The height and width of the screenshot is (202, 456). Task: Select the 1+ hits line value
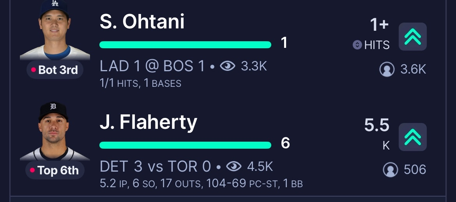379,25
